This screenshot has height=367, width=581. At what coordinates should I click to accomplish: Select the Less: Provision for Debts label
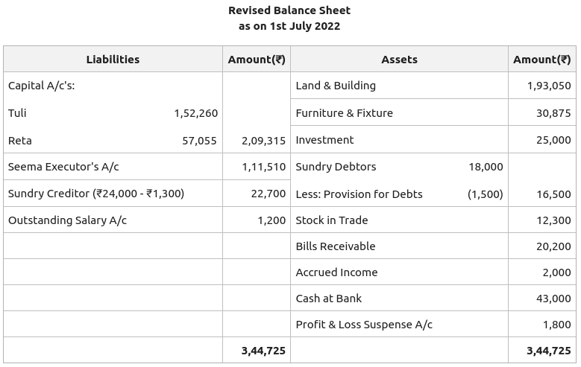click(359, 194)
